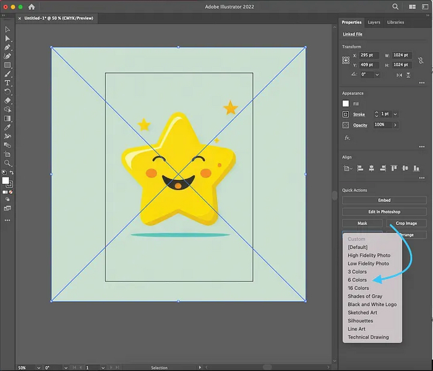The width and height of the screenshot is (433, 371).
Task: Select the Direct Selection tool
Action: click(7, 38)
